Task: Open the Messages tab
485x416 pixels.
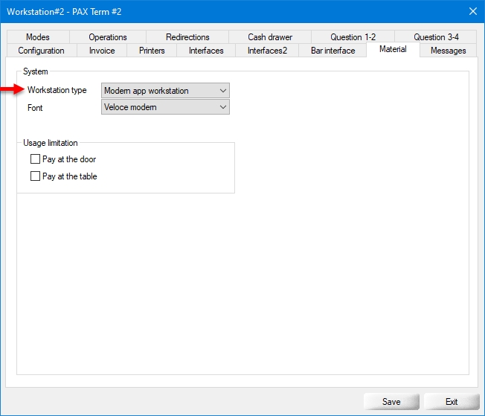Action: (x=448, y=51)
